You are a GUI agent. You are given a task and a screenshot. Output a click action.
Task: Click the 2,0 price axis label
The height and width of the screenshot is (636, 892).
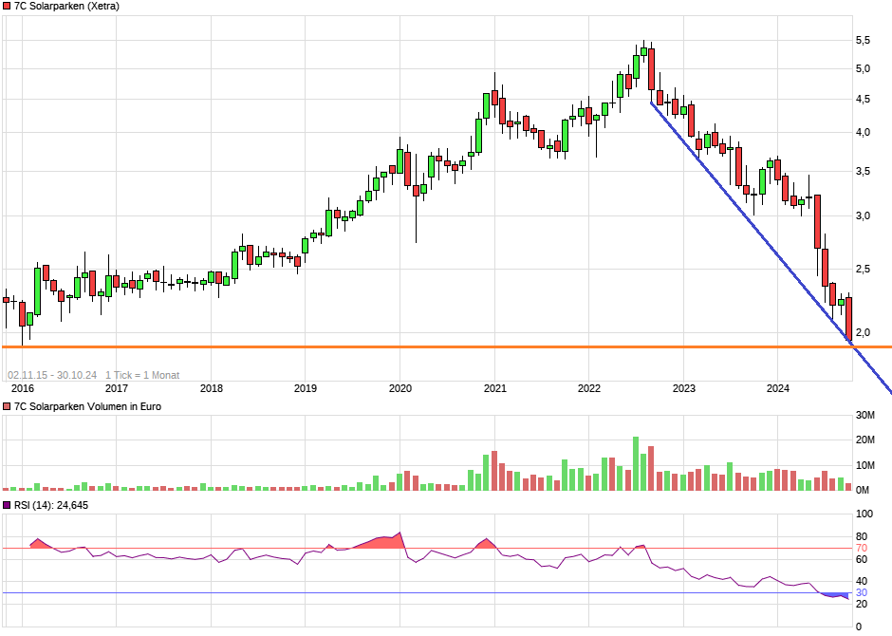863,333
